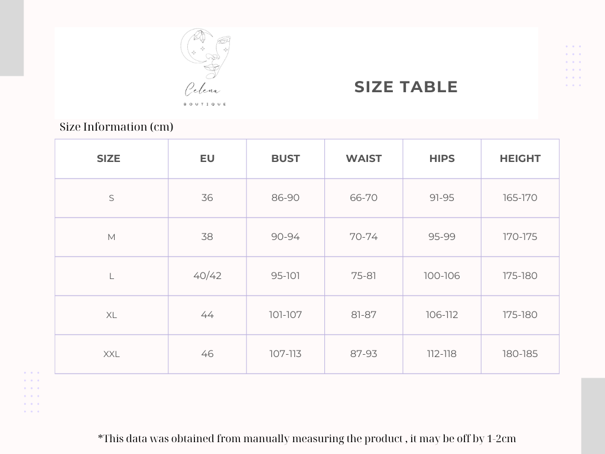Click the 90-94 bust cell

tap(285, 236)
